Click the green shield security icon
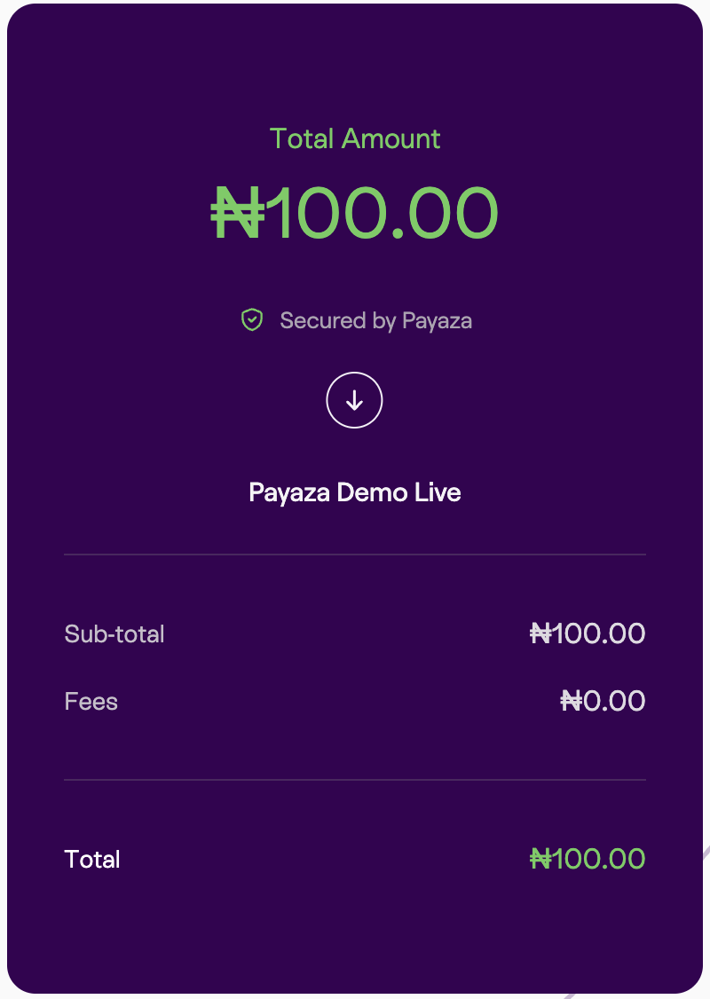 (252, 320)
